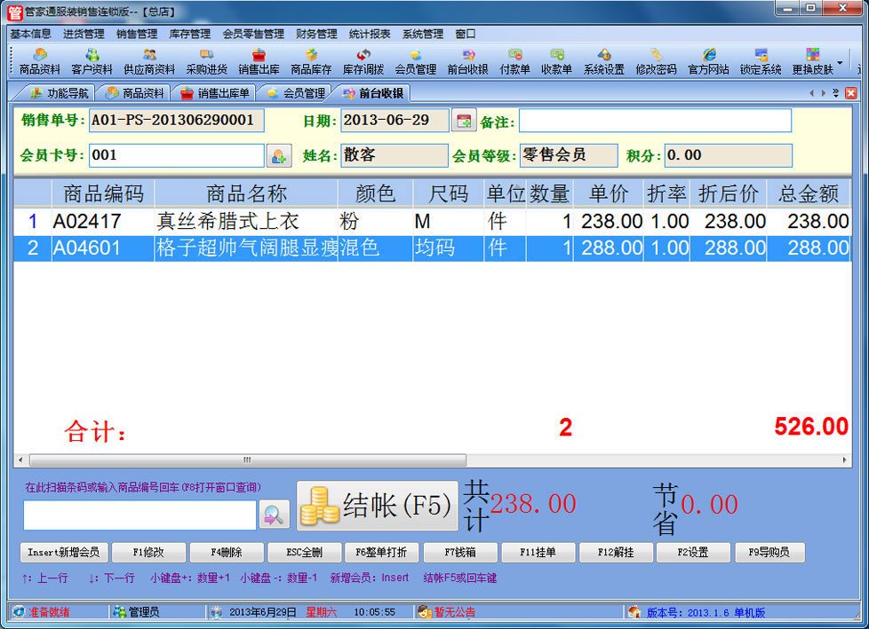The image size is (869, 629).
Task: Click the 备注 input field
Action: tap(654, 121)
